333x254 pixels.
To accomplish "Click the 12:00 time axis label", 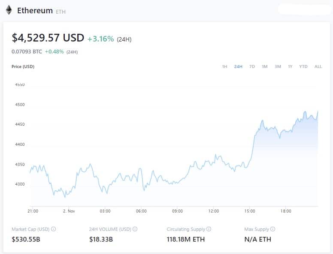I will [x=213, y=211].
